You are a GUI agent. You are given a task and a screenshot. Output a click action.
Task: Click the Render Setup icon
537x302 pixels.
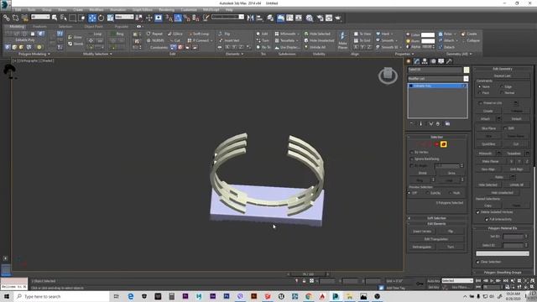click(x=320, y=18)
